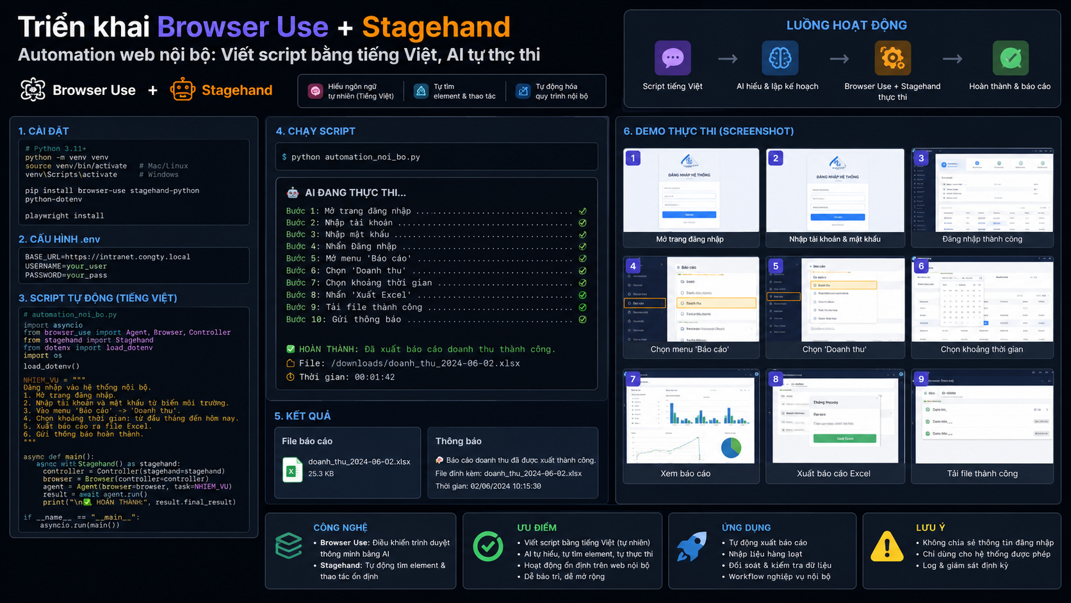The height and width of the screenshot is (603, 1071).
Task: Click the 'BASE_URL=https://intranet.congty.local' line
Action: [x=108, y=257]
